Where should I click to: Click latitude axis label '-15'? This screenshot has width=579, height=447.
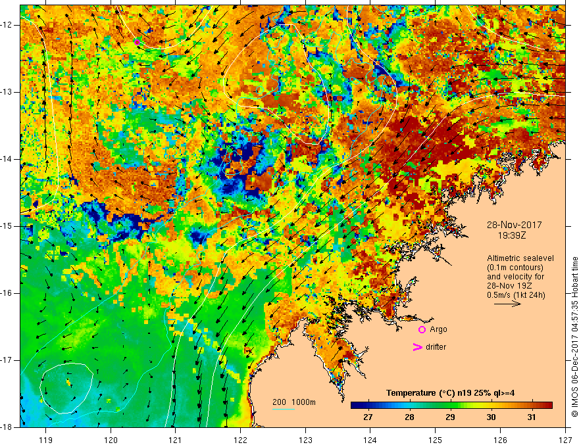click(x=7, y=226)
